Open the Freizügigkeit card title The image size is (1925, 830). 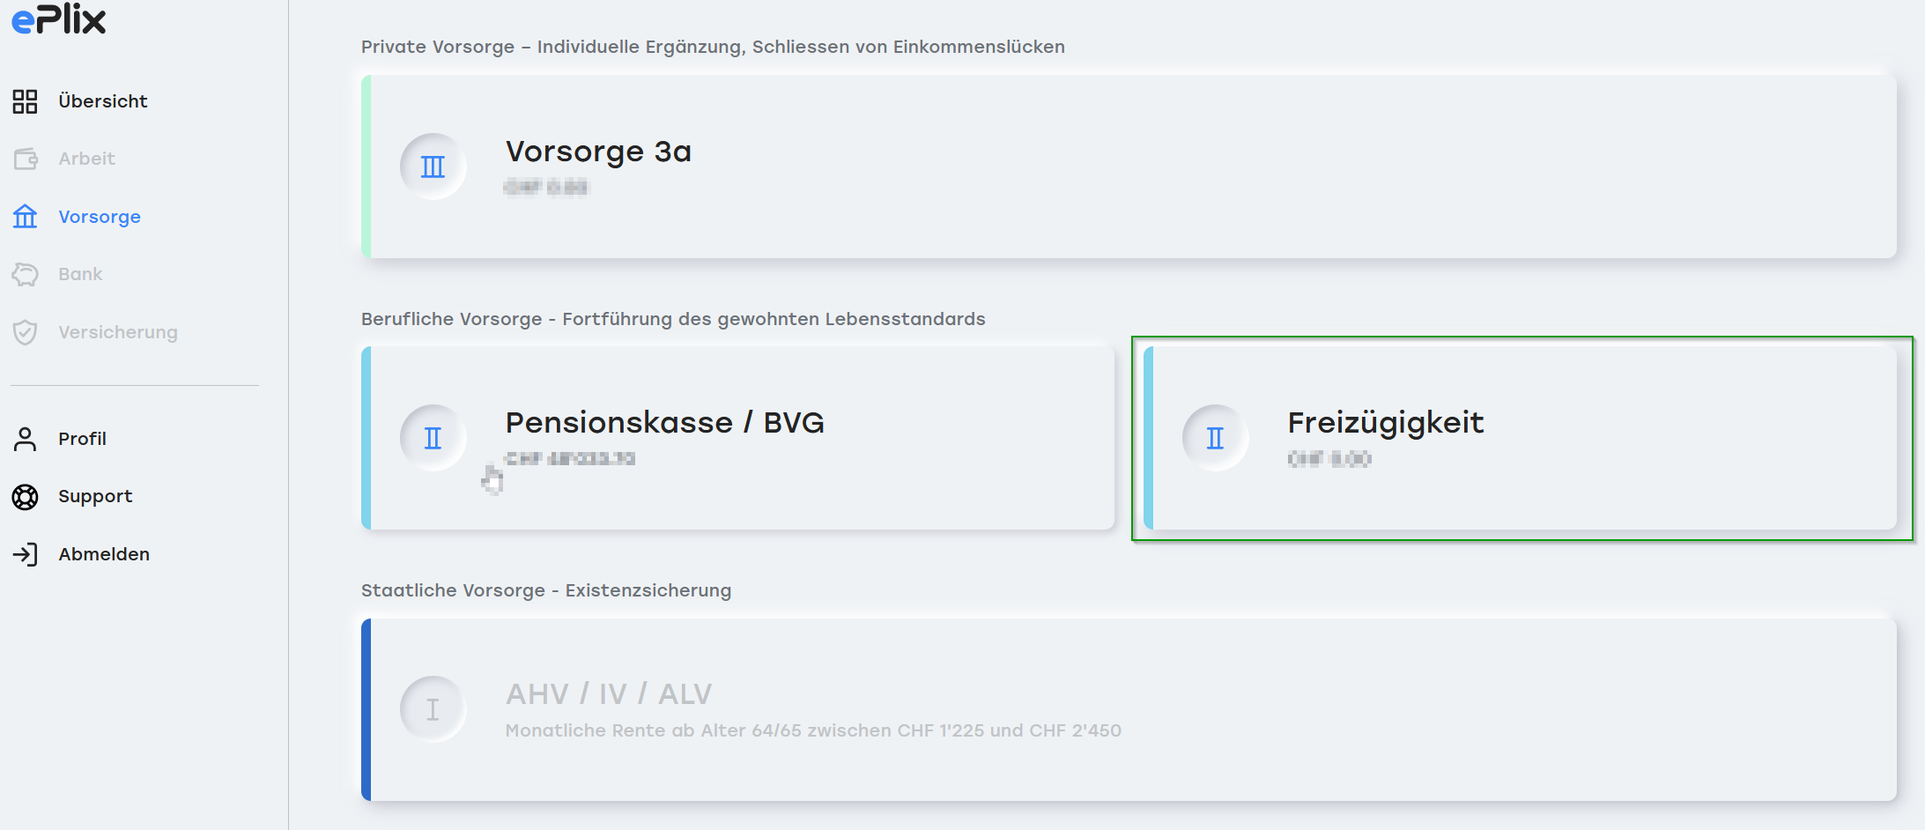[x=1386, y=423]
